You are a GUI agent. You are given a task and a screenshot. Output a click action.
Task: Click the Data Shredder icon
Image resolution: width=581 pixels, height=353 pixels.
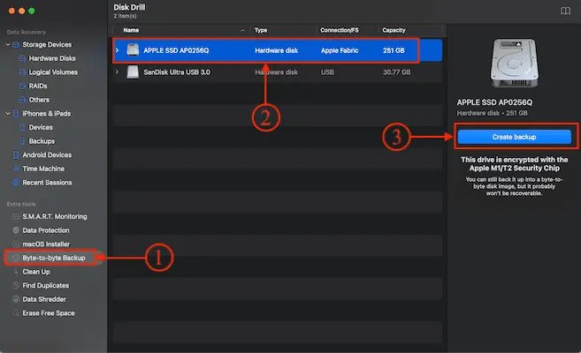[x=16, y=299]
